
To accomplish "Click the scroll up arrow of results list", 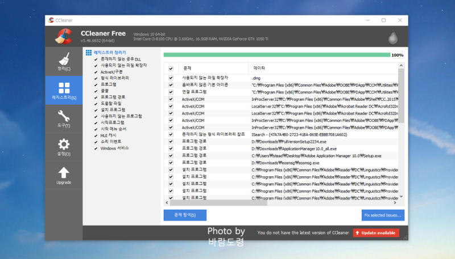I will click(x=401, y=66).
